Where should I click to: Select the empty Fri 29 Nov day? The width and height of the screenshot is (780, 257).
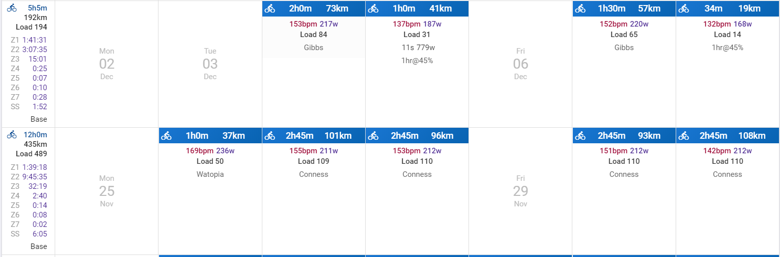521,191
